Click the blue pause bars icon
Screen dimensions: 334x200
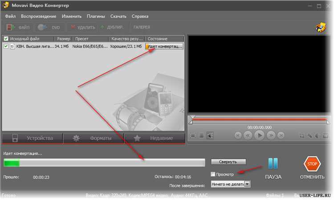click(x=273, y=163)
